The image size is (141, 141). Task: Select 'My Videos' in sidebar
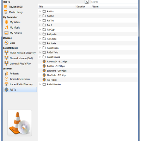(x=15, y=22)
